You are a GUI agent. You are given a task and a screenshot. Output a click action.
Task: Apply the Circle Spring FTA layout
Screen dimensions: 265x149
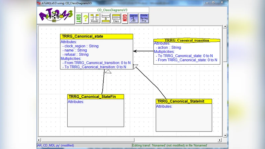click(144, 18)
